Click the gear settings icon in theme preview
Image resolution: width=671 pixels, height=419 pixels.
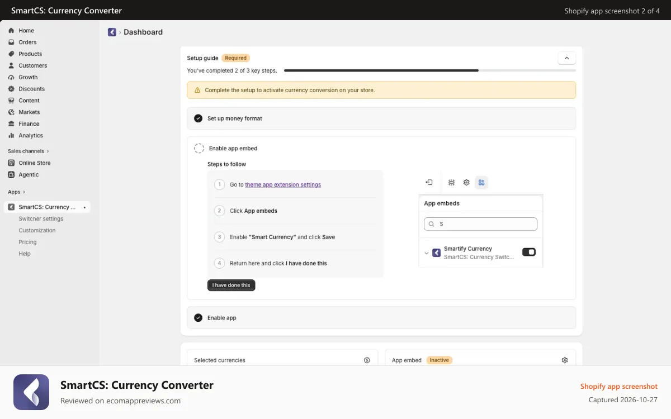(x=466, y=182)
